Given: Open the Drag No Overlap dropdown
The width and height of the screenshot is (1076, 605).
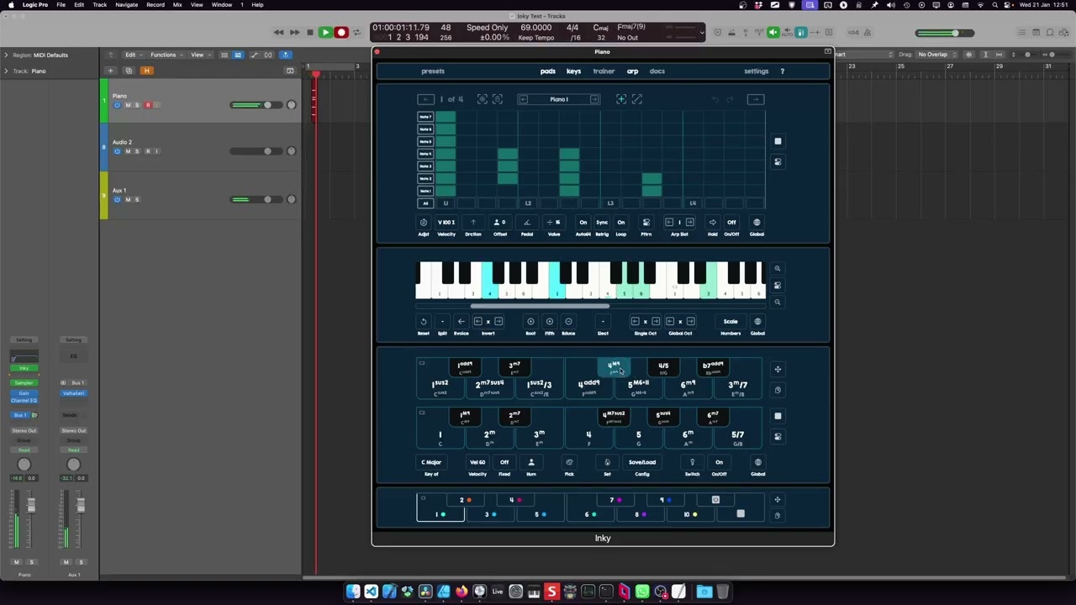Looking at the screenshot, I should point(938,55).
